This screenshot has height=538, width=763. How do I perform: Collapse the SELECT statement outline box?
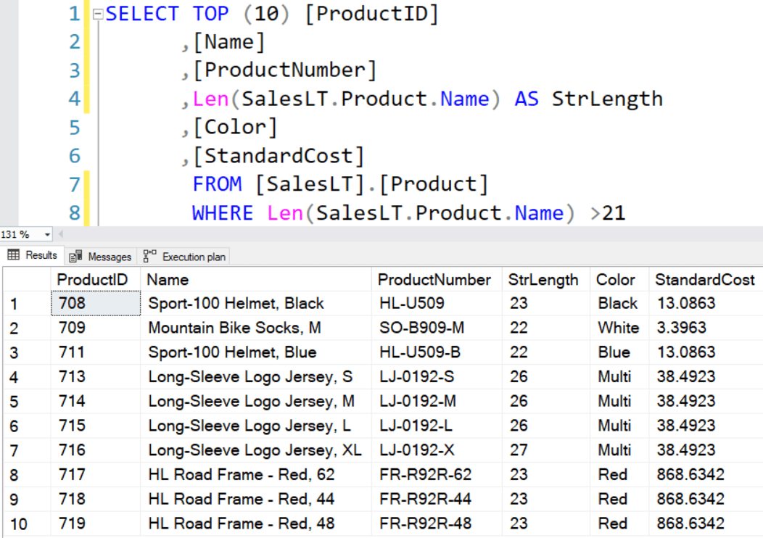98,14
